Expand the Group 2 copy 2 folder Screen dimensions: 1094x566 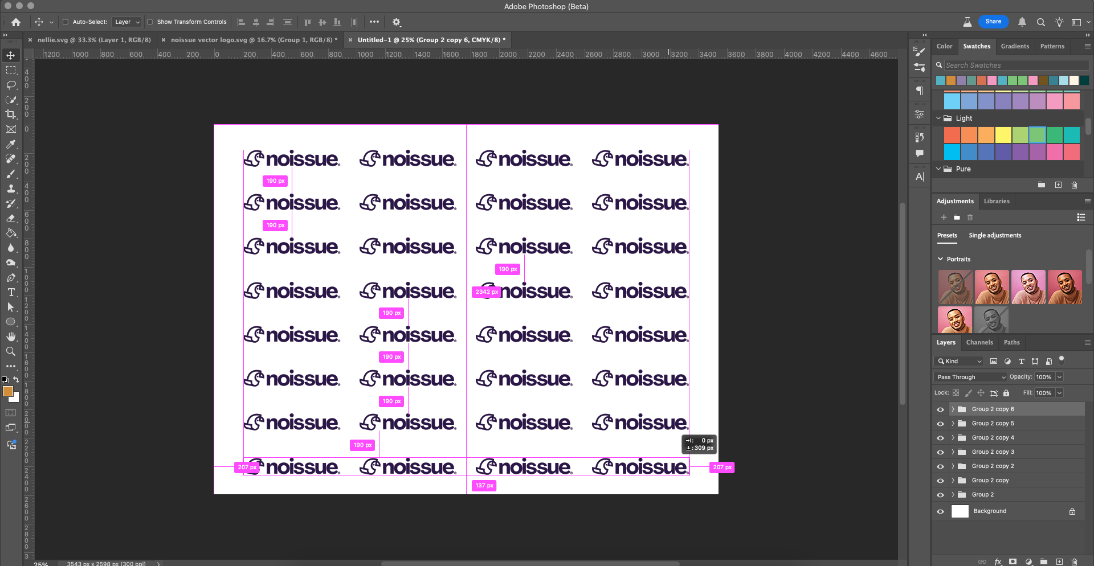(x=953, y=466)
